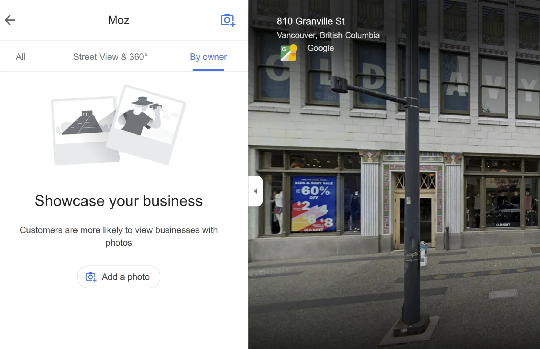The height and width of the screenshot is (349, 540).
Task: Click the add photo camera icon in header
Action: (x=228, y=20)
